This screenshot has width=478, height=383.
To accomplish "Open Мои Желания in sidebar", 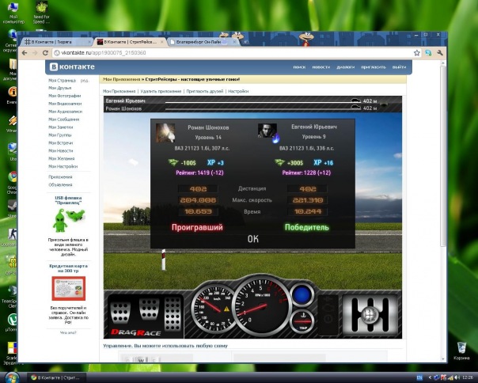I will [x=61, y=158].
